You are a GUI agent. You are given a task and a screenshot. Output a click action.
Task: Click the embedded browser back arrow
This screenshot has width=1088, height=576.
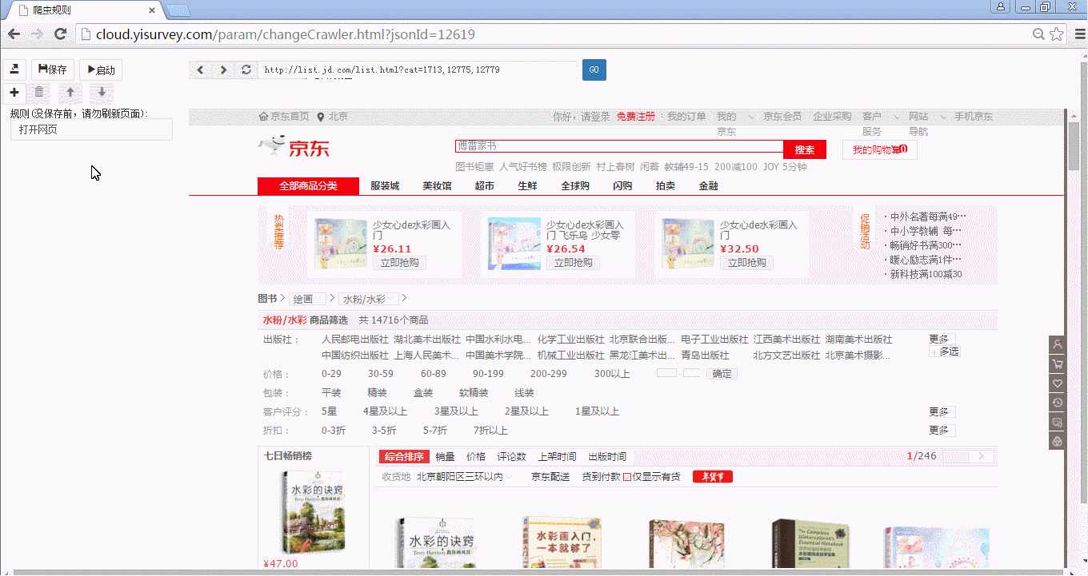tap(201, 70)
